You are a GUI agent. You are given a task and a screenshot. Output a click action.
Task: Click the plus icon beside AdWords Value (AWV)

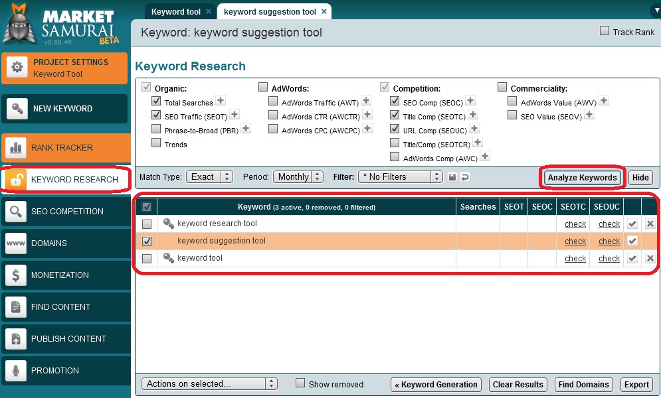(604, 100)
